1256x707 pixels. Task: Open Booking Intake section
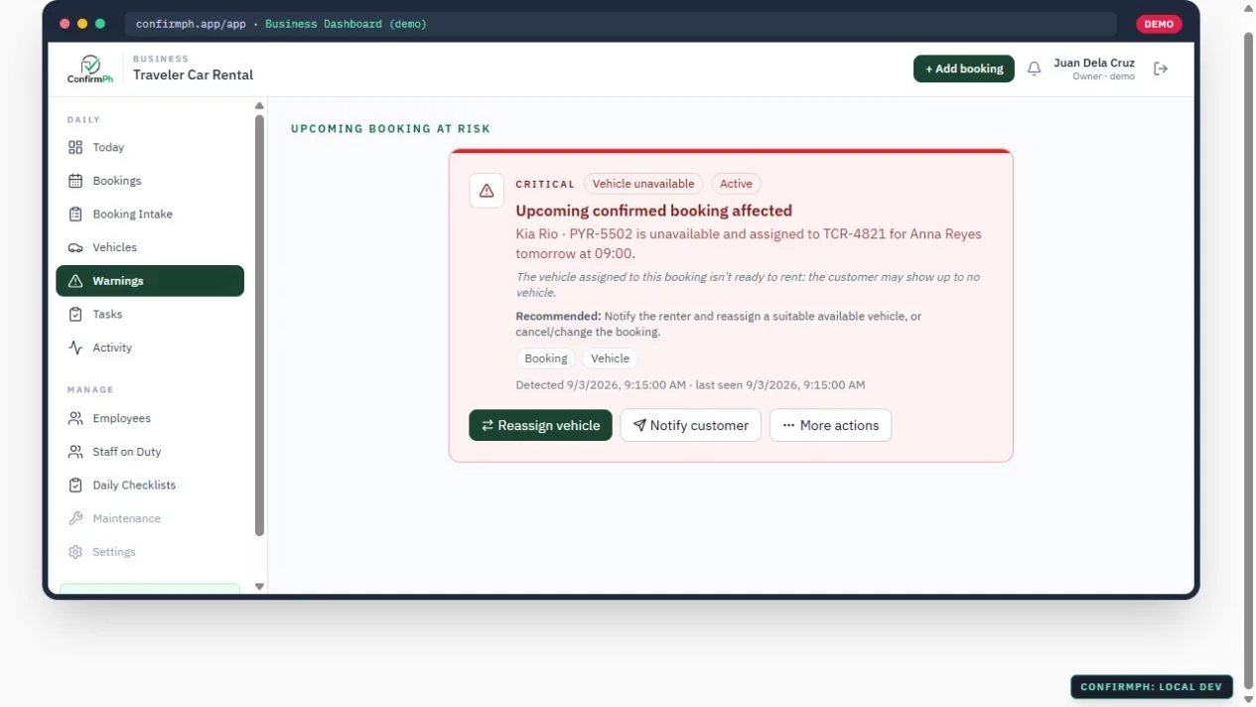(150, 213)
